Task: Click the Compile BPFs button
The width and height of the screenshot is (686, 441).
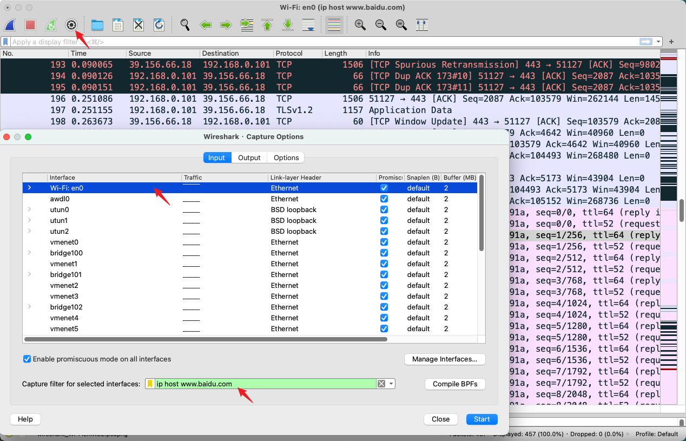Action: pos(455,384)
